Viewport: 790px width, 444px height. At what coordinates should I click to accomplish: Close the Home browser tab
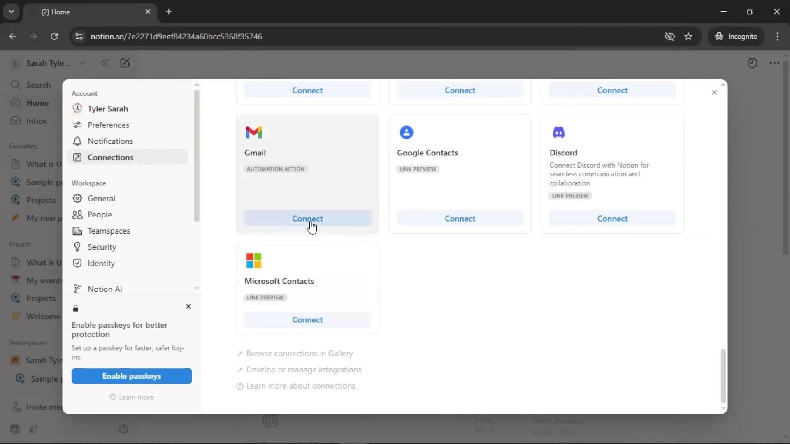pos(148,12)
